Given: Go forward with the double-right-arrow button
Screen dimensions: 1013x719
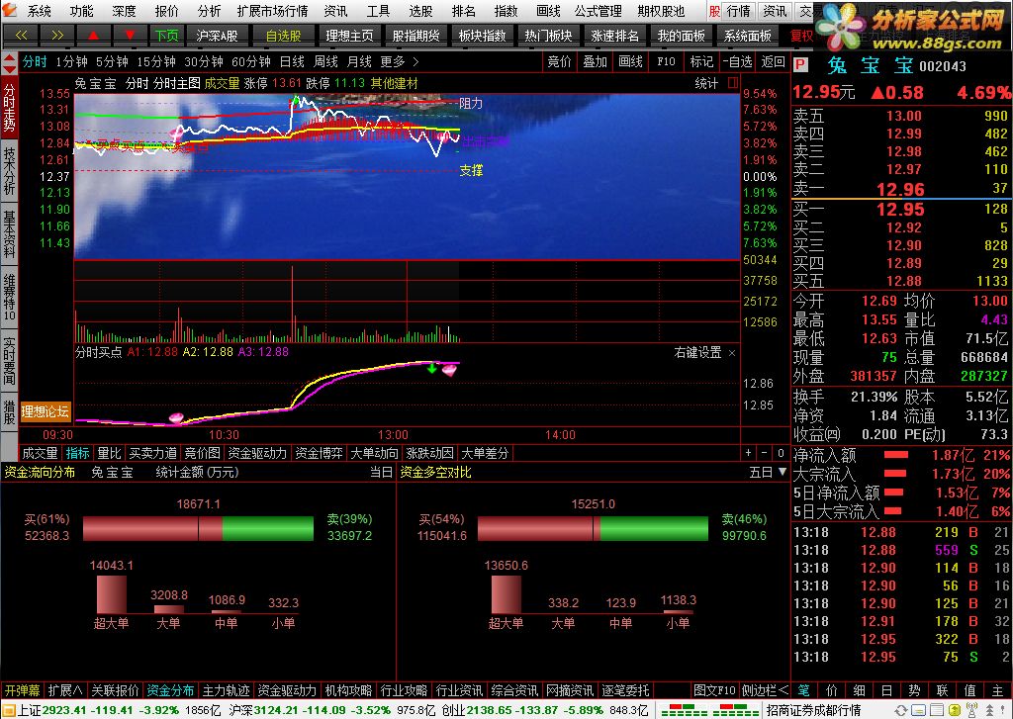Looking at the screenshot, I should (x=56, y=36).
